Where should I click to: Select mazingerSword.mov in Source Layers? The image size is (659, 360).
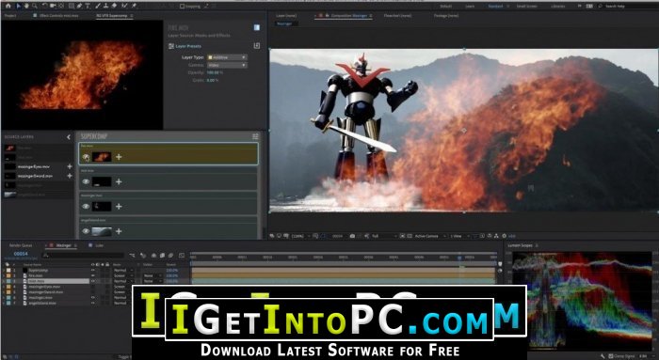(x=35, y=176)
